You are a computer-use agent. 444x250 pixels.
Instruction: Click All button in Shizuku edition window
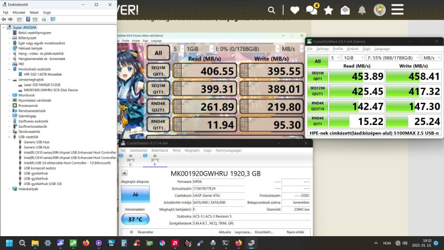158,53
